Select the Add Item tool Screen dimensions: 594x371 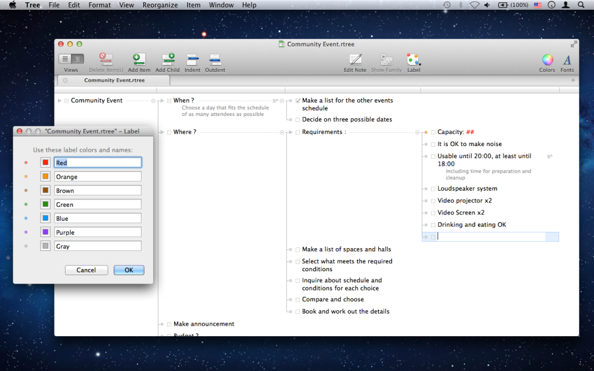point(139,60)
